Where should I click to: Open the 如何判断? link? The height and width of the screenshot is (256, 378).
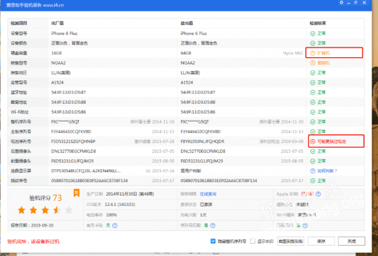click(327, 171)
